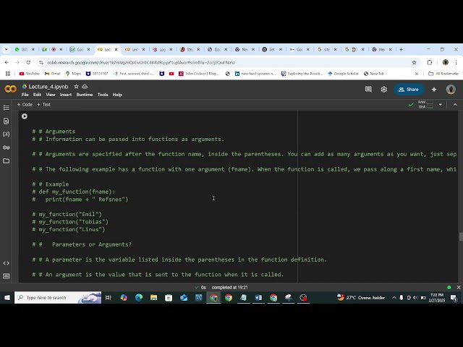Open the Google Scholar bookmark
The height and width of the screenshot is (347, 463).
click(343, 74)
